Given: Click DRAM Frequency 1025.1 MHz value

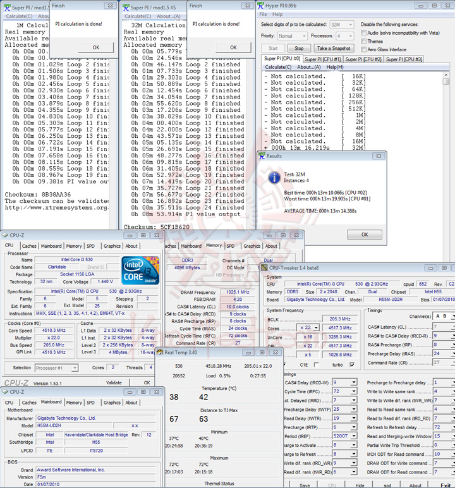Looking at the screenshot, I should click(x=238, y=292).
